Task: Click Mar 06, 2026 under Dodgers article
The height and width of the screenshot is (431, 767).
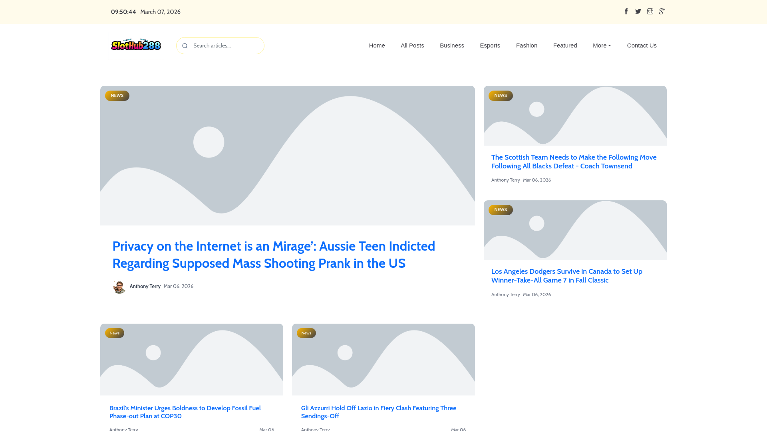Action: [x=537, y=295]
